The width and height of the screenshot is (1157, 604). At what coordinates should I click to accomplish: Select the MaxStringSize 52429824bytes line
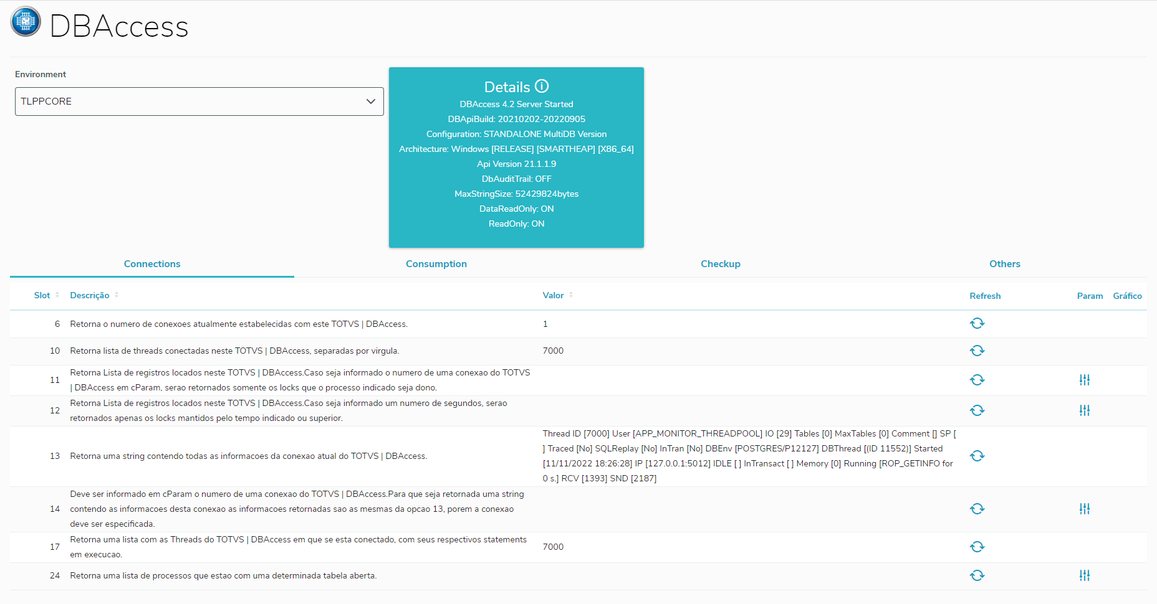[516, 194]
